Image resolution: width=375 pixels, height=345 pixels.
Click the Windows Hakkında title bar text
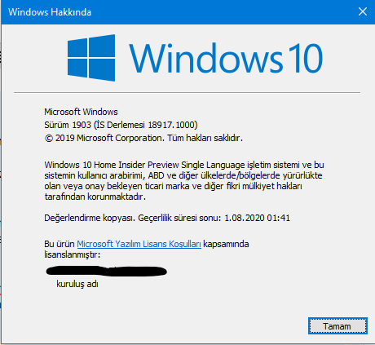coord(50,12)
